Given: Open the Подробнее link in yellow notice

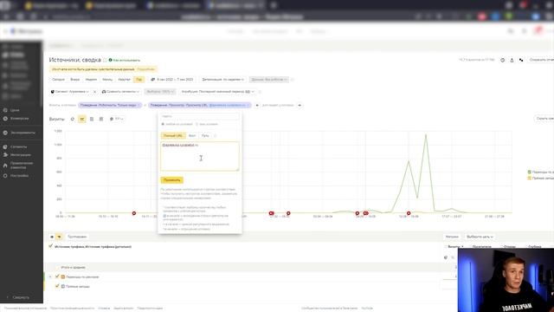Looking at the screenshot, I should pyautogui.click(x=146, y=69).
